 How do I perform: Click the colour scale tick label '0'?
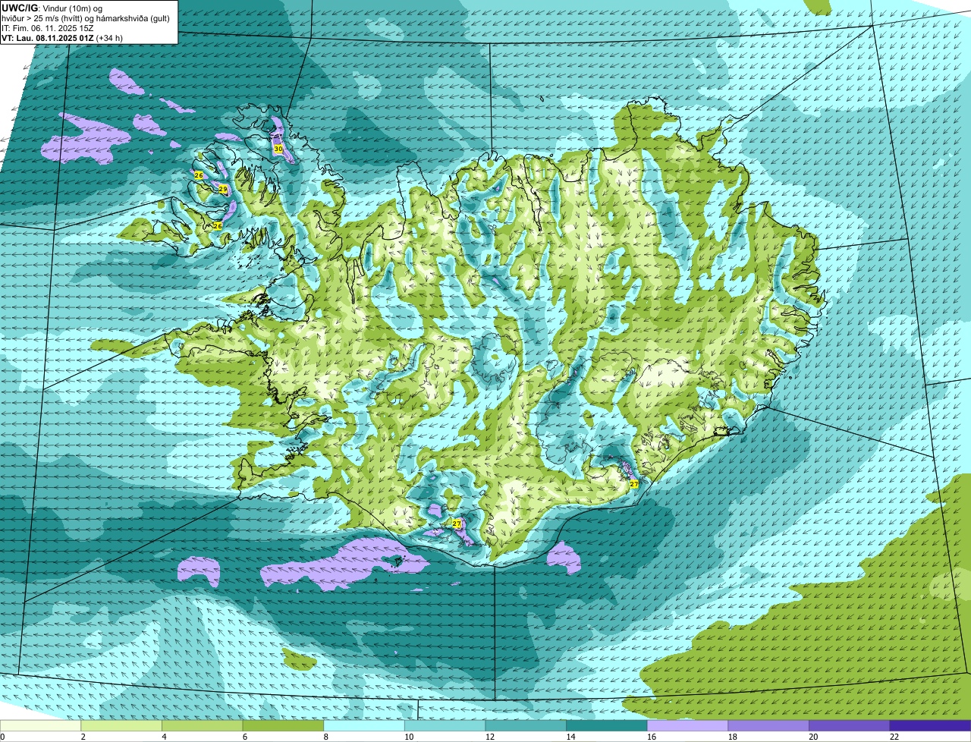[x=2, y=737]
